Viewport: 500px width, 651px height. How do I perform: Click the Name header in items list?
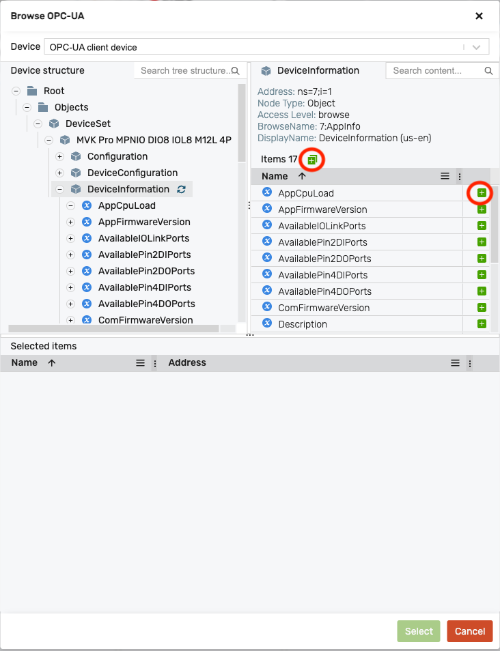pyautogui.click(x=275, y=176)
